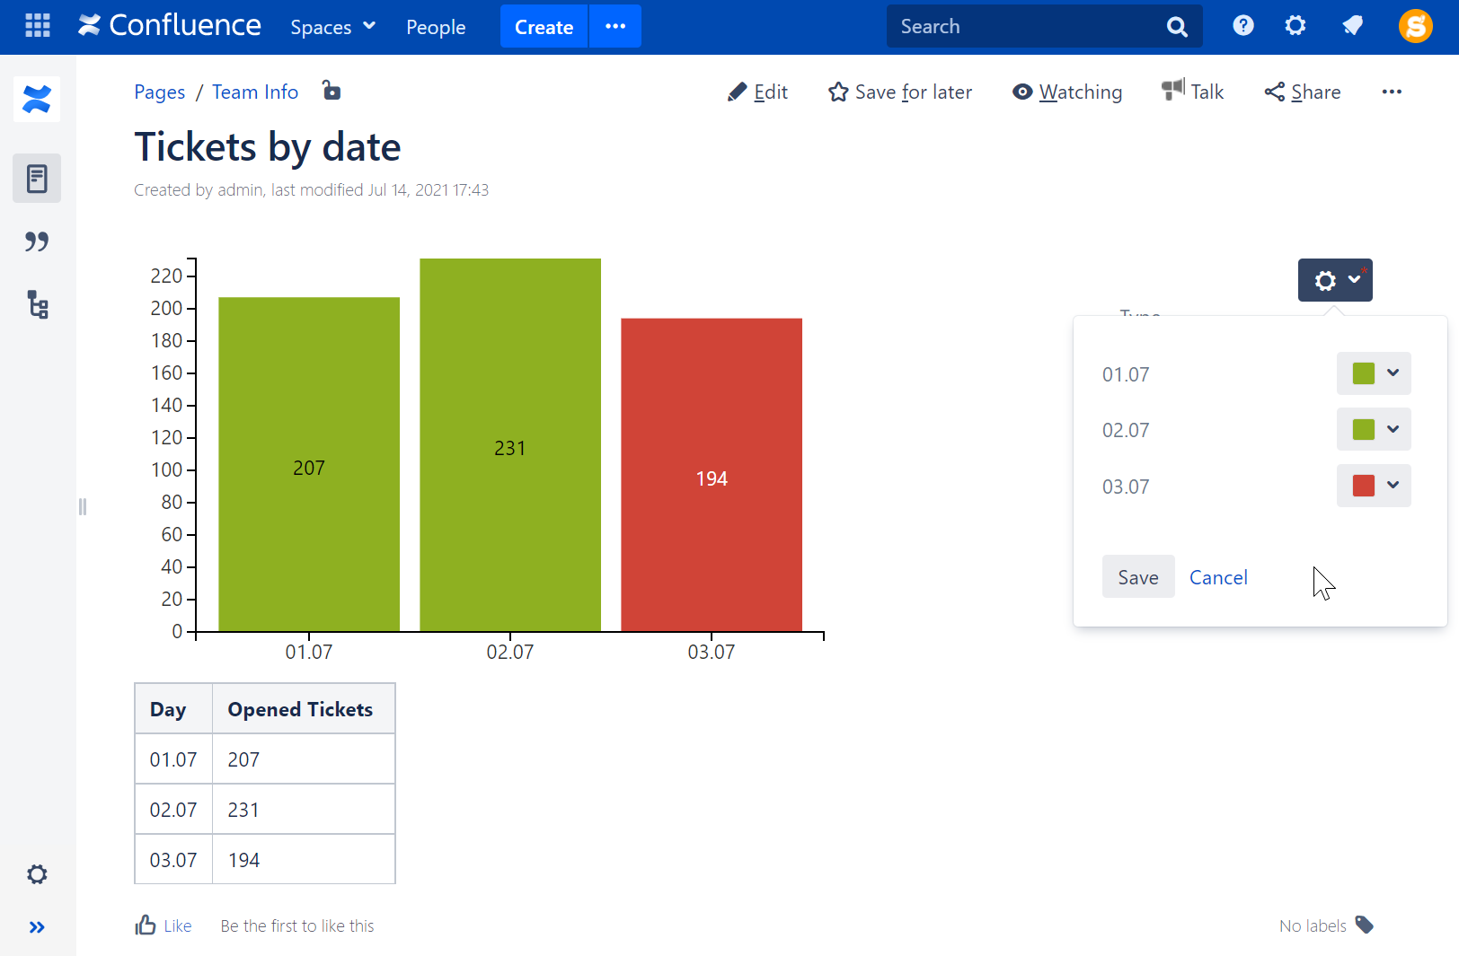Open the Spaces dropdown menu
Image resolution: width=1459 pixels, height=956 pixels.
coord(332,27)
